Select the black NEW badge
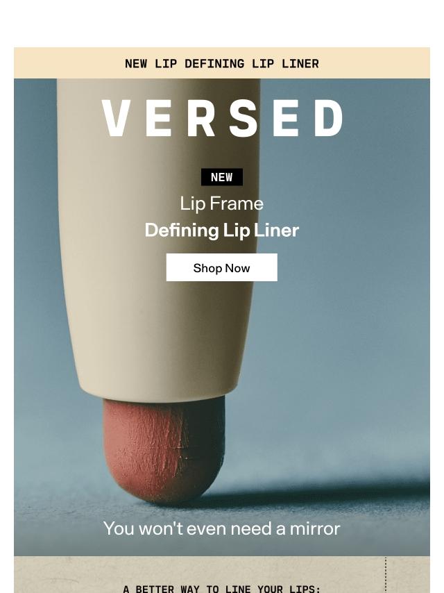444x593 pixels. point(222,177)
